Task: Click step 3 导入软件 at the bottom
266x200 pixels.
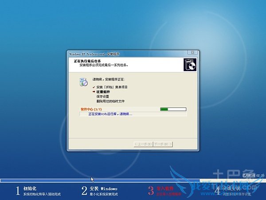Action: (164, 191)
